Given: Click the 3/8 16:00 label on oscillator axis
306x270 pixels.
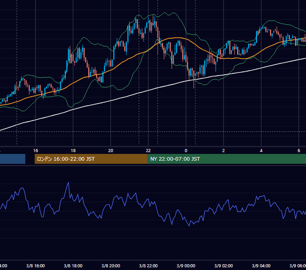Looking at the screenshot, I should [36, 265].
